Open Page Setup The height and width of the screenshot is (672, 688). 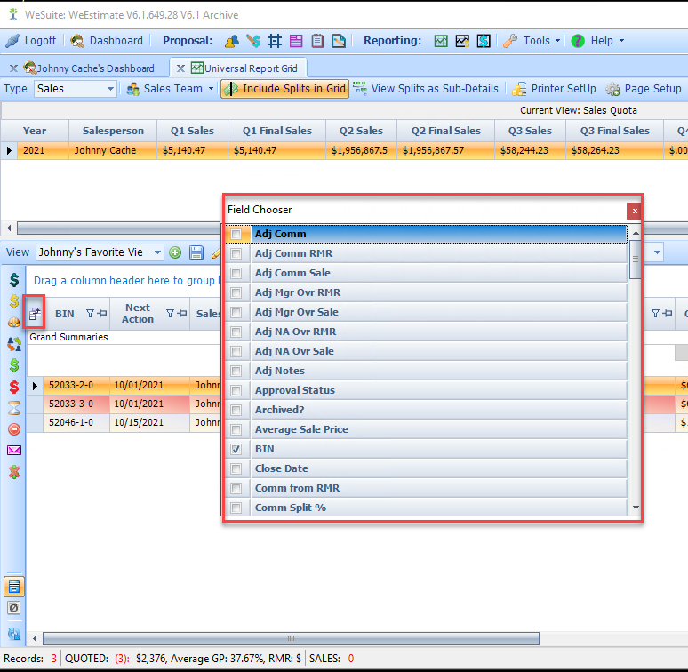click(x=644, y=89)
